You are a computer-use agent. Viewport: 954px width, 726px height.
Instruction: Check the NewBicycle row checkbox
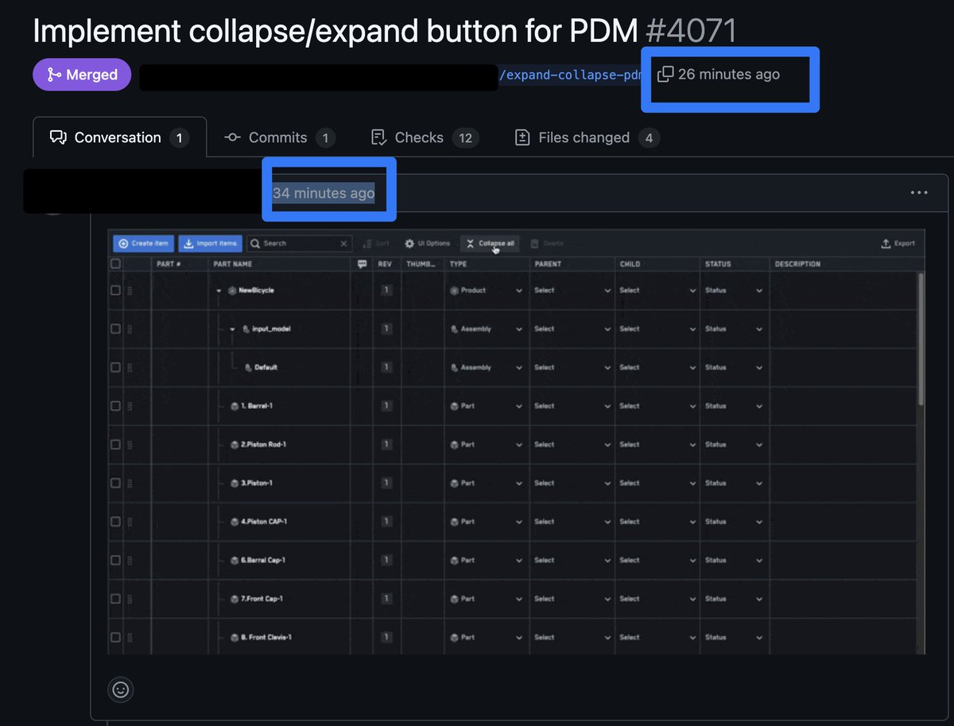tap(115, 291)
